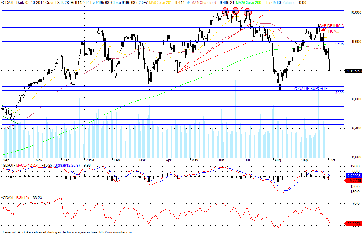Click the 9595 blue level label
Viewport: 362px width, 234px height.
[340, 44]
